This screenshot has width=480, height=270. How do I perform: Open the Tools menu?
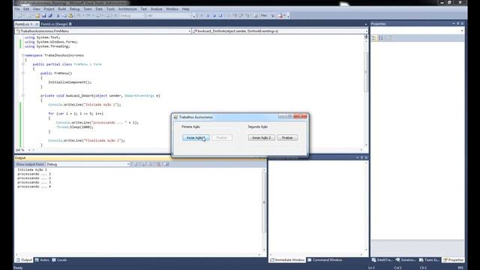110,9
